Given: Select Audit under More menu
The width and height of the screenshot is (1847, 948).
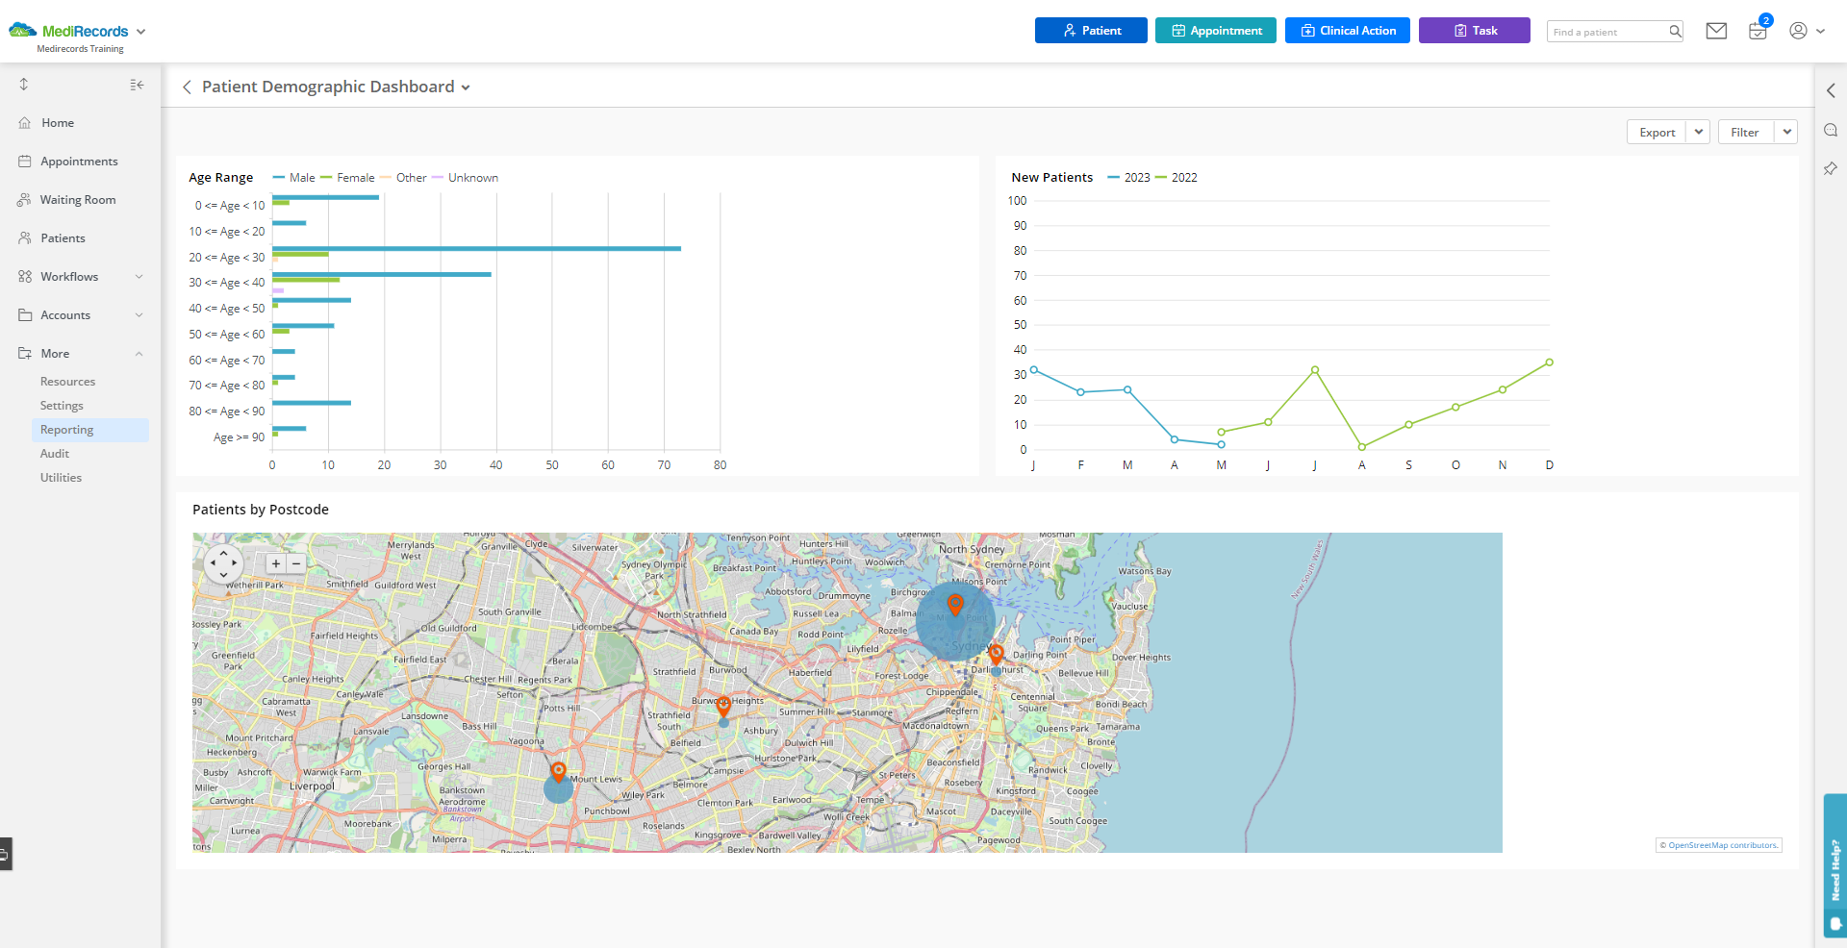Looking at the screenshot, I should [55, 454].
